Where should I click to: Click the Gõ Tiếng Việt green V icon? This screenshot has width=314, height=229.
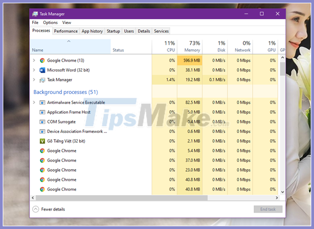[x=42, y=141]
